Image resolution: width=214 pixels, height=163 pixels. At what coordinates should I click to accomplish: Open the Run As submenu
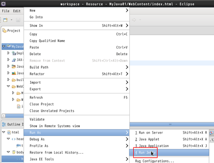77,133
